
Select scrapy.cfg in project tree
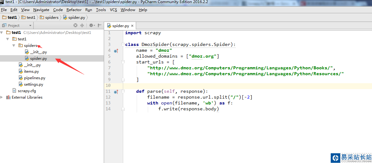(27, 91)
